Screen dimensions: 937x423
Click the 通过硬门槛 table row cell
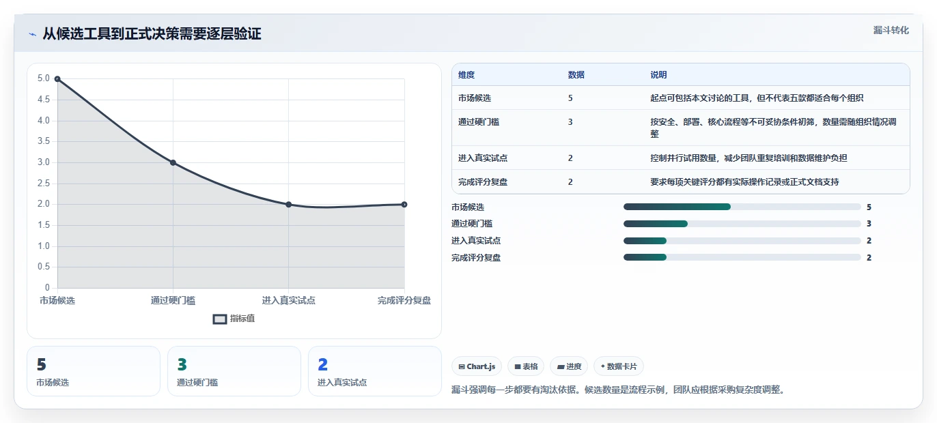(x=480, y=122)
